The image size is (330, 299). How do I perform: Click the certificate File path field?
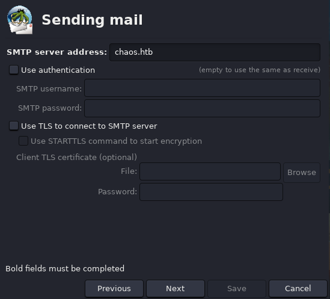(x=210, y=171)
